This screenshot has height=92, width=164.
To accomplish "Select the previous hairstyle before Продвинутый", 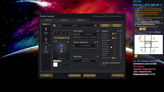I will pyautogui.click(x=53, y=58).
